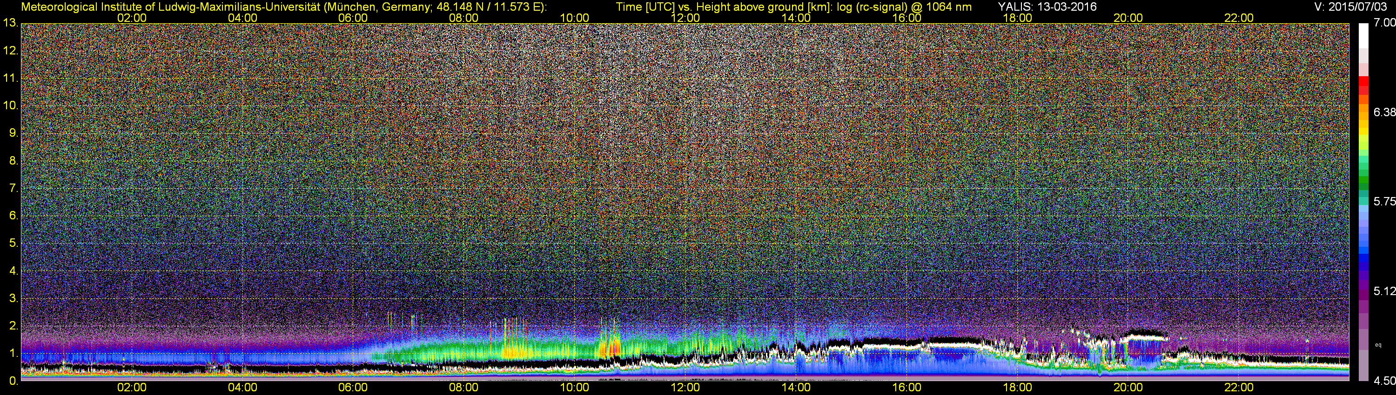
Task: Click the top axis 12:00 time label
Action: click(x=685, y=17)
